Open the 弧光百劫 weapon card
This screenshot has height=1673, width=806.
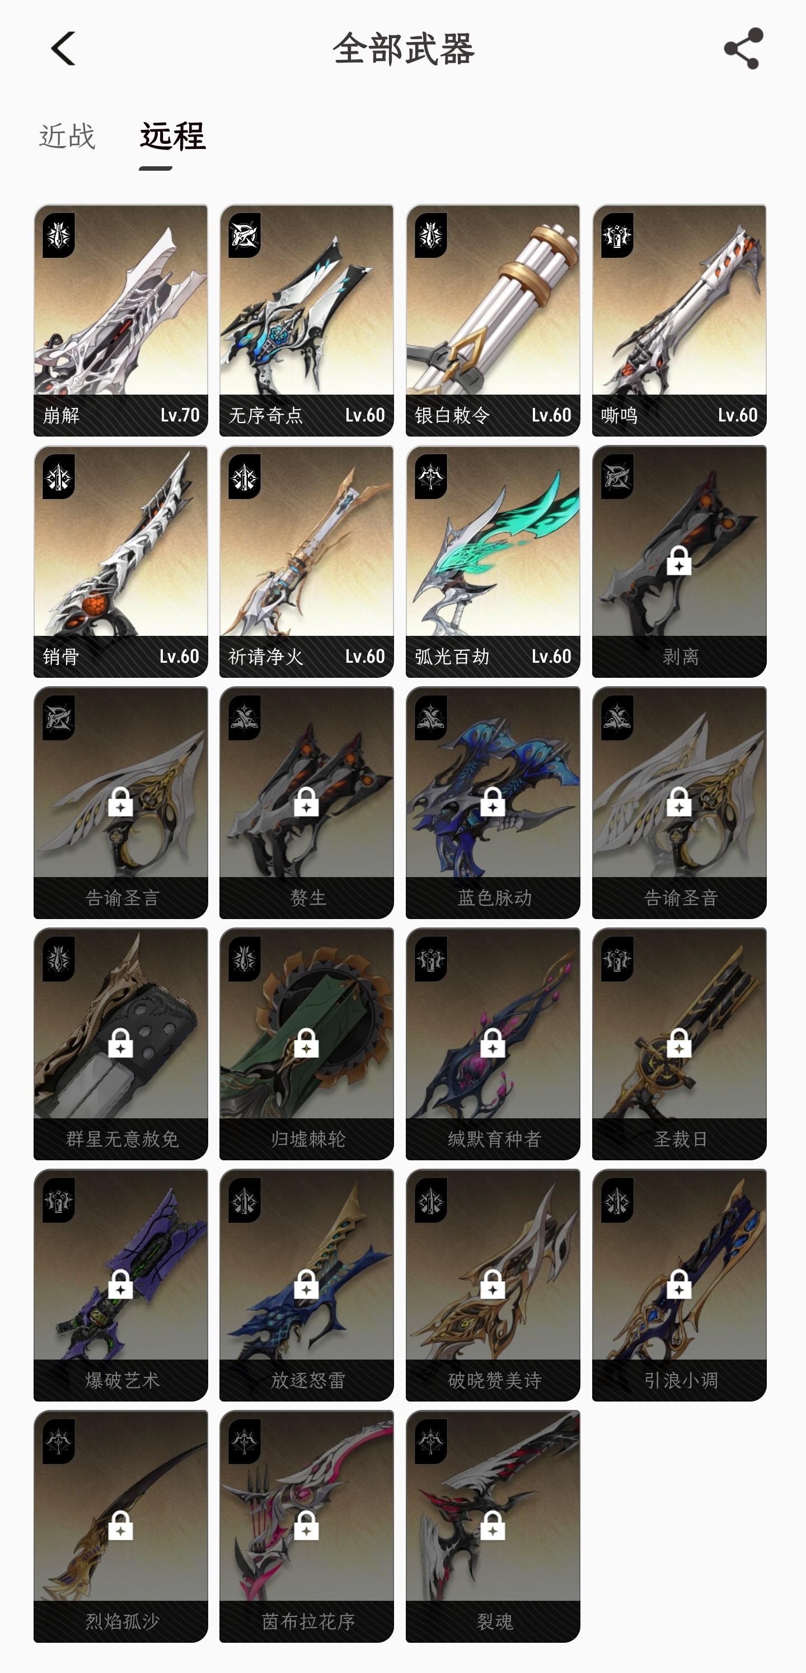(493, 561)
